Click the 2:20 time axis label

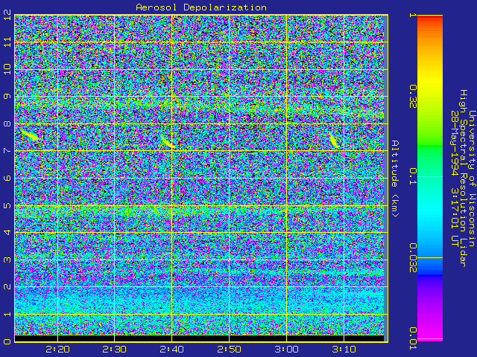tap(57, 349)
